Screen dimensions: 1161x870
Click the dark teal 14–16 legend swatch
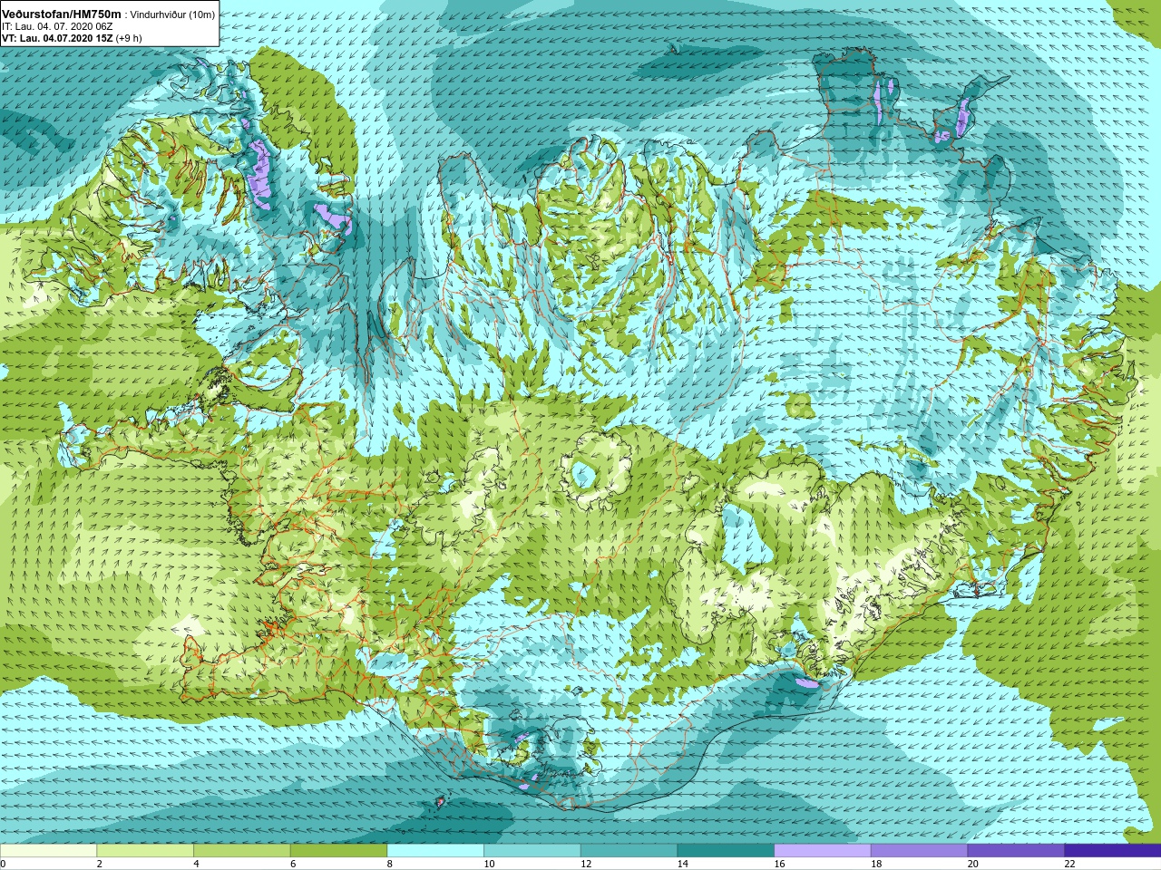(726, 851)
